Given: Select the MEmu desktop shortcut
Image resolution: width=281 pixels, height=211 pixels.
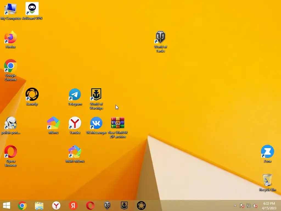Looking at the screenshot, I should [53, 125].
